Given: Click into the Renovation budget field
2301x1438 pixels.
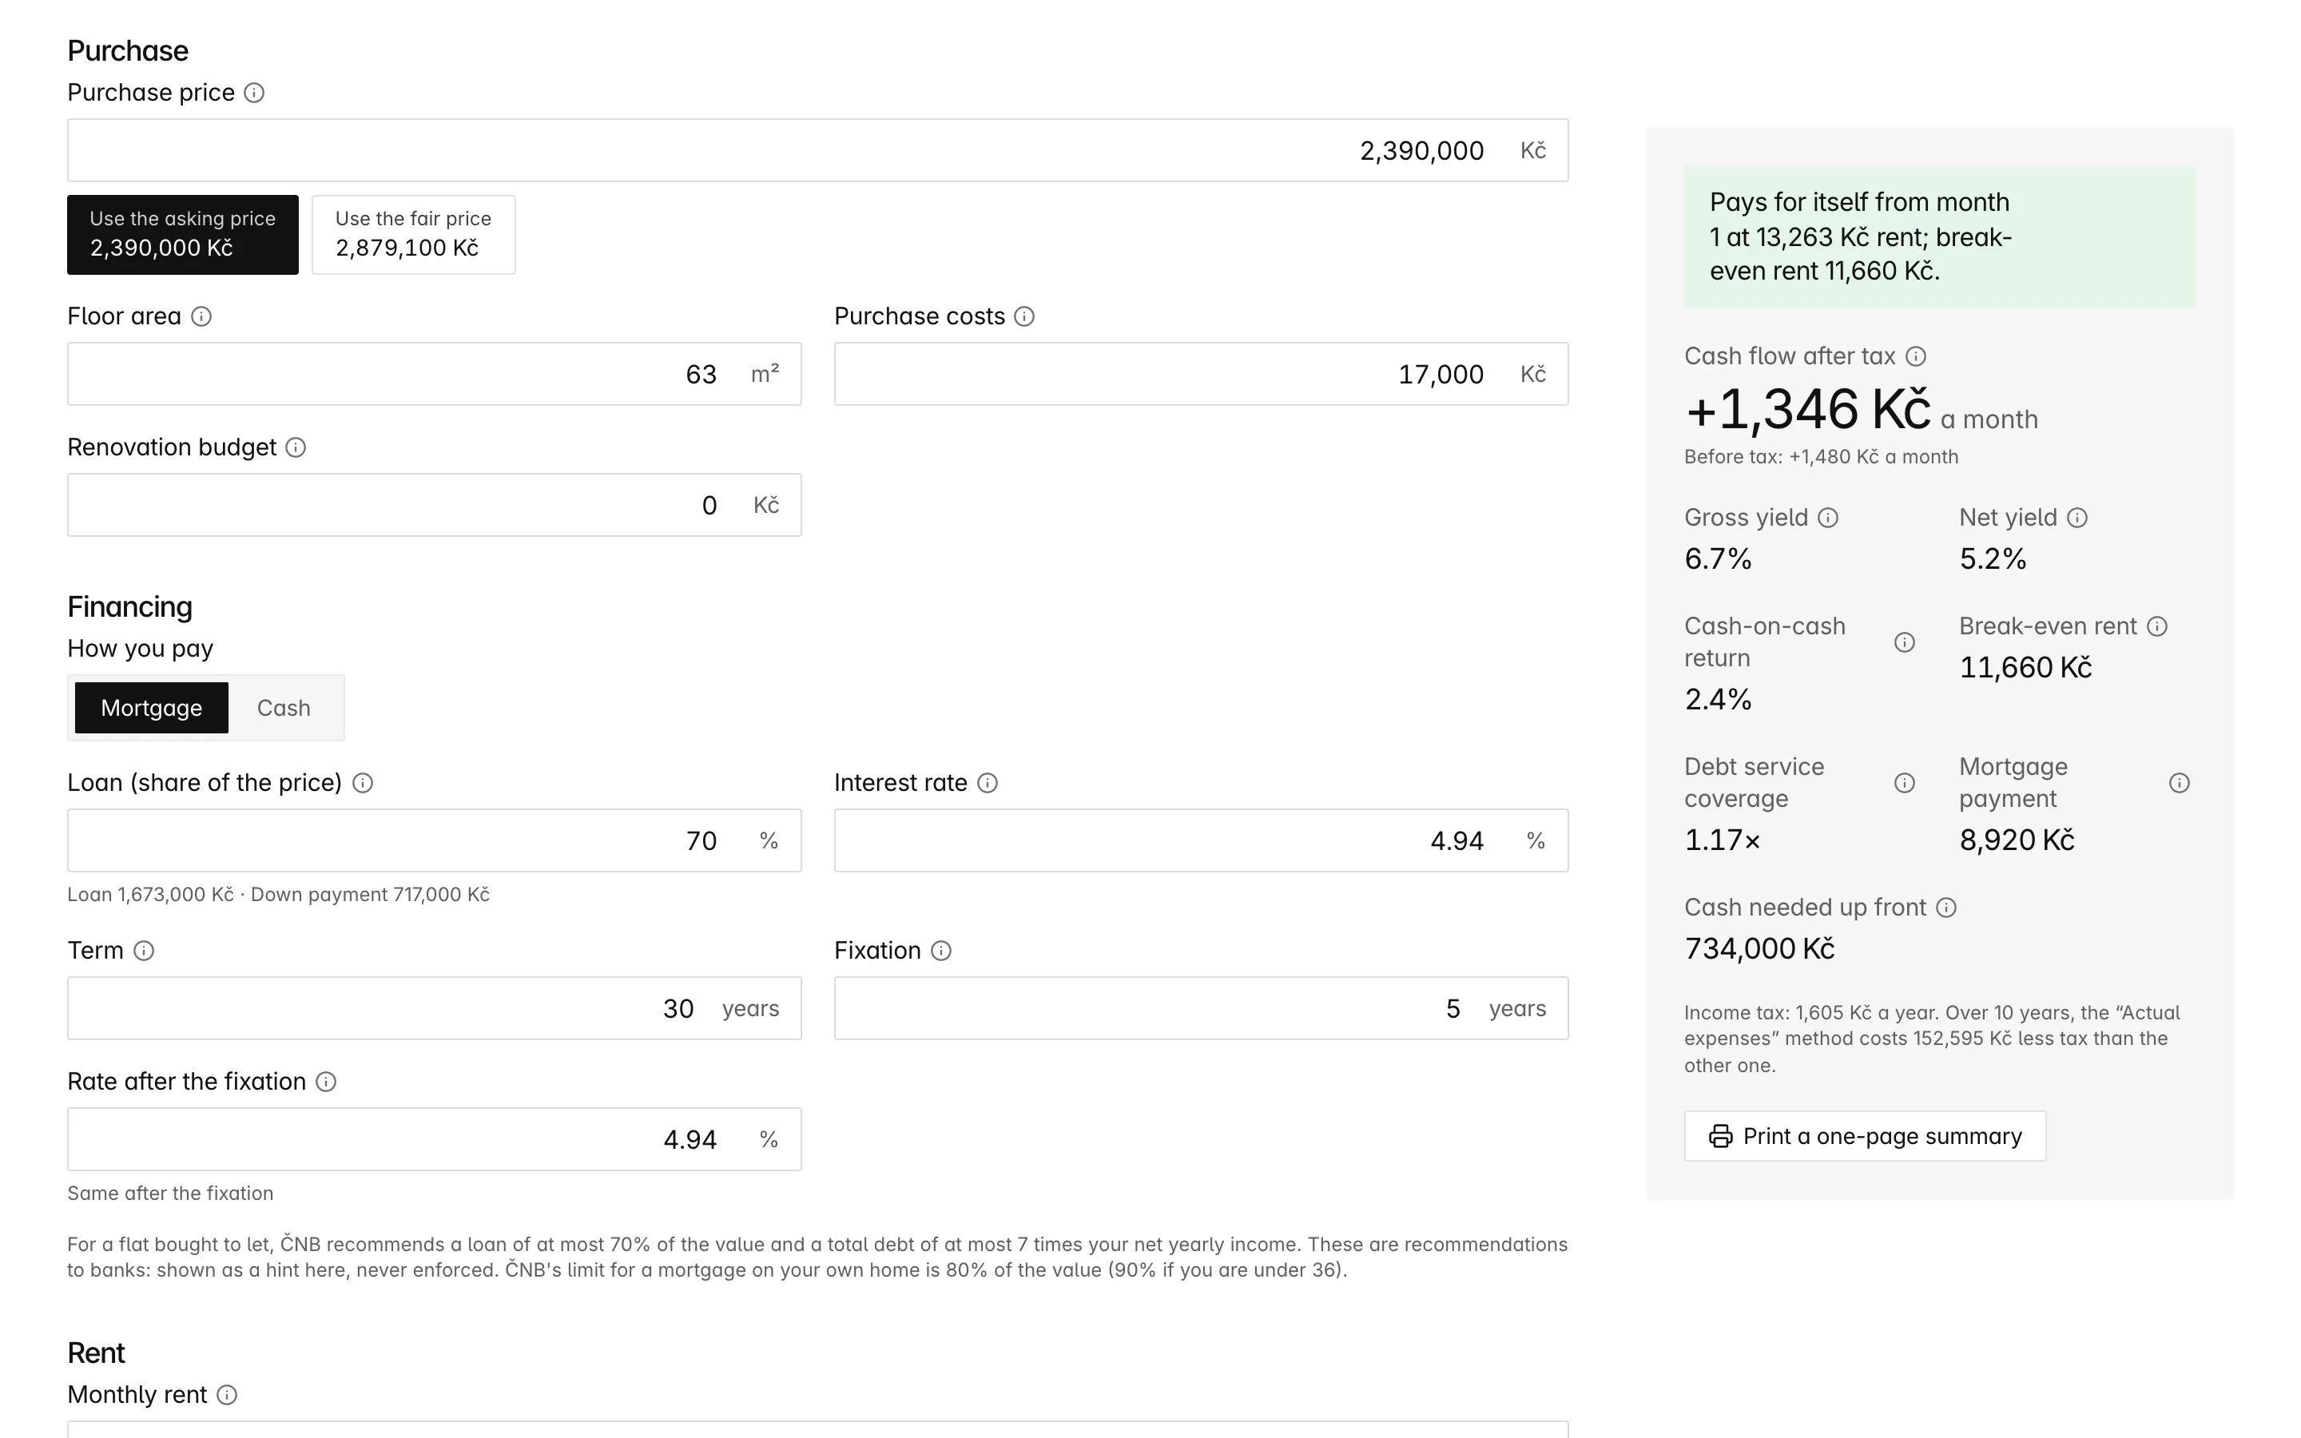Looking at the screenshot, I should (435, 505).
